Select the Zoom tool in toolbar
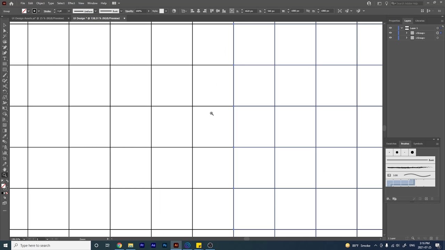This screenshot has height=250, width=445. pos(5,175)
